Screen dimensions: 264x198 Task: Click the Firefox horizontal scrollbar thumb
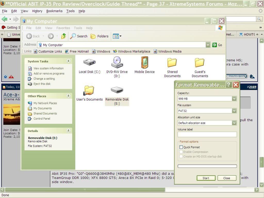pos(85,189)
